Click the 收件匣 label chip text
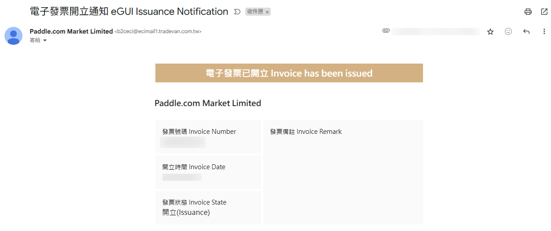 [x=255, y=12]
